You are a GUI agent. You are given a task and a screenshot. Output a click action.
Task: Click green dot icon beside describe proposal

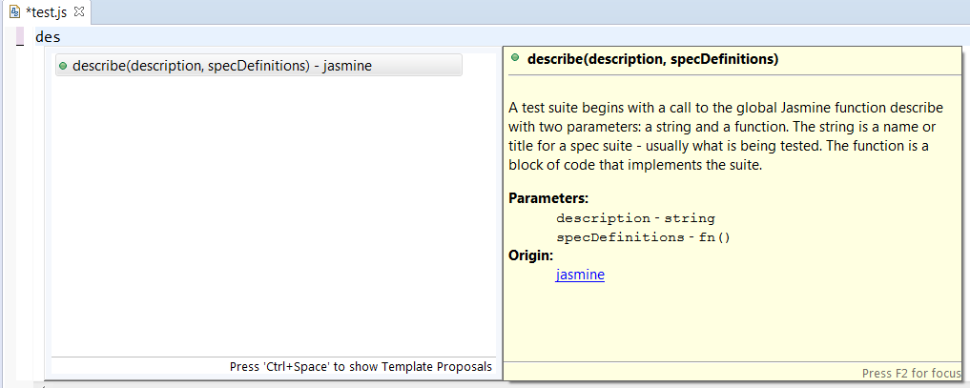(x=63, y=66)
